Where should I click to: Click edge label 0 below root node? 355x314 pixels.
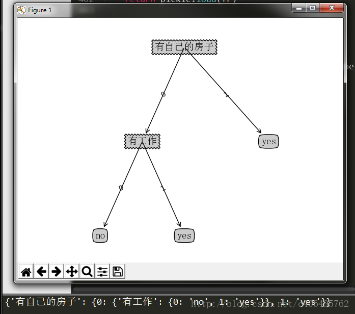(163, 94)
